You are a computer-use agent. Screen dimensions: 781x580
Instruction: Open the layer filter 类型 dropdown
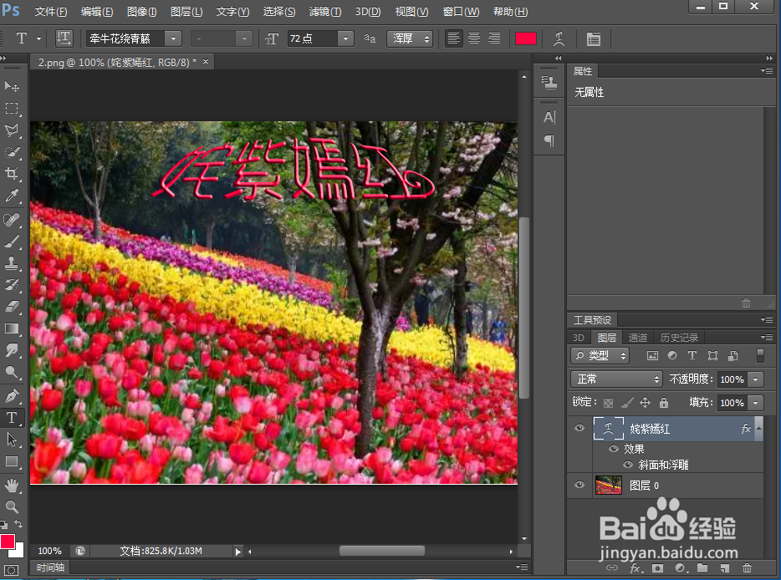600,355
